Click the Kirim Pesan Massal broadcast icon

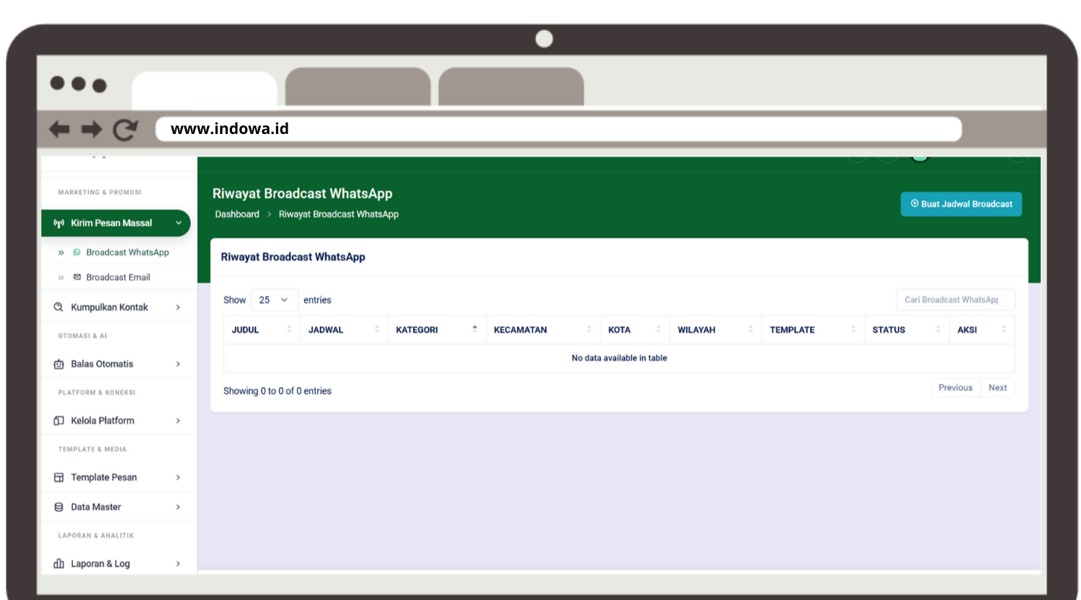(x=59, y=223)
